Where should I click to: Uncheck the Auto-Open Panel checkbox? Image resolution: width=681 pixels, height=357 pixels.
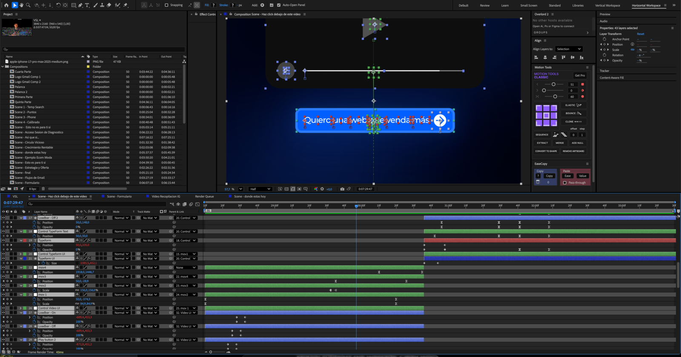(x=279, y=5)
